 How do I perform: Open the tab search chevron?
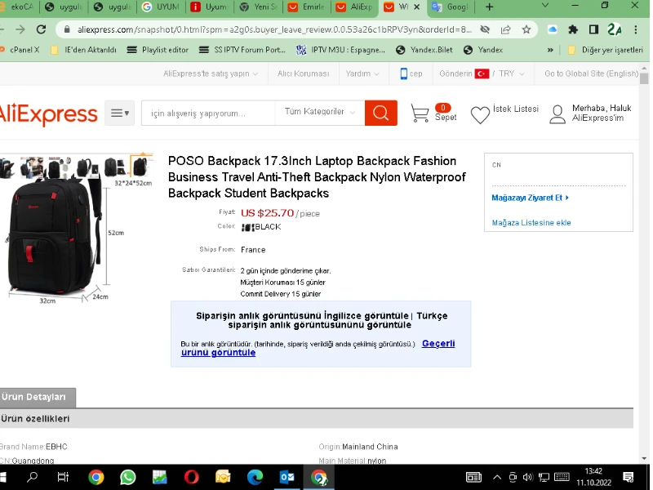point(544,6)
